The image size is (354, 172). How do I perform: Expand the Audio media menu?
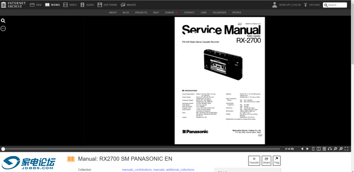[x=87, y=5]
